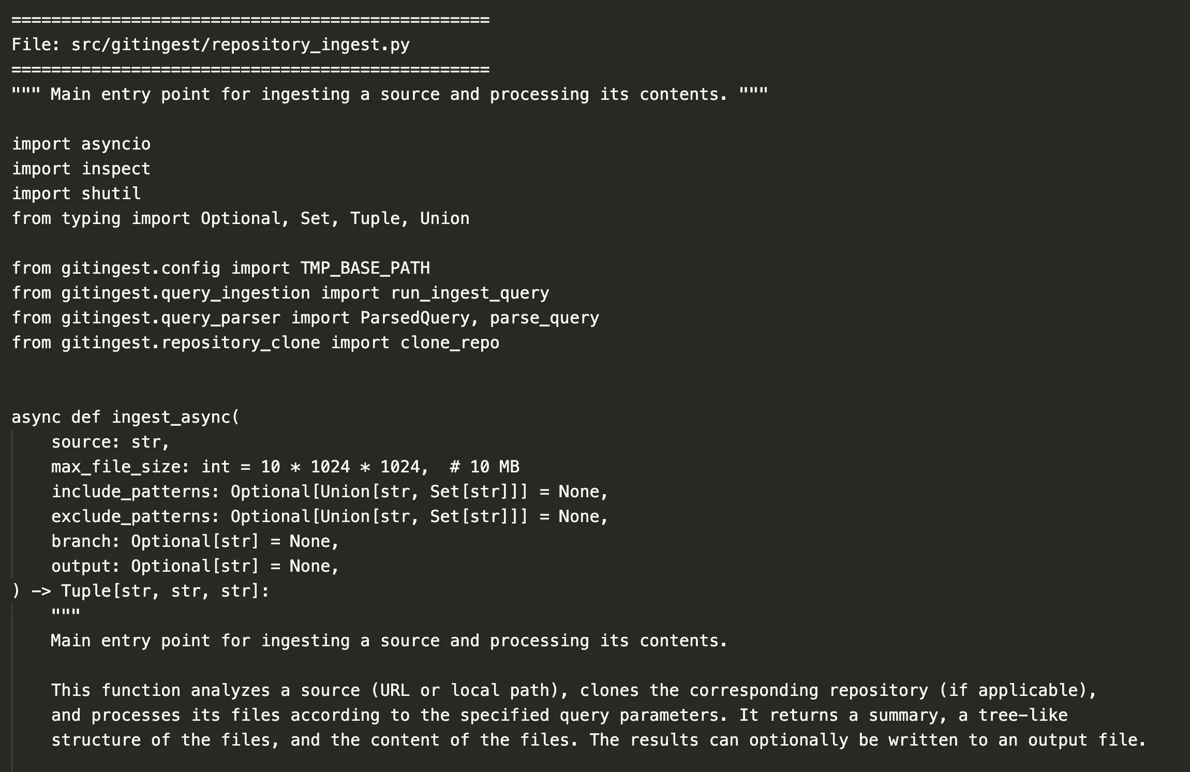Click clone_repo in repository_clone import
The height and width of the screenshot is (772, 1190).
point(450,343)
